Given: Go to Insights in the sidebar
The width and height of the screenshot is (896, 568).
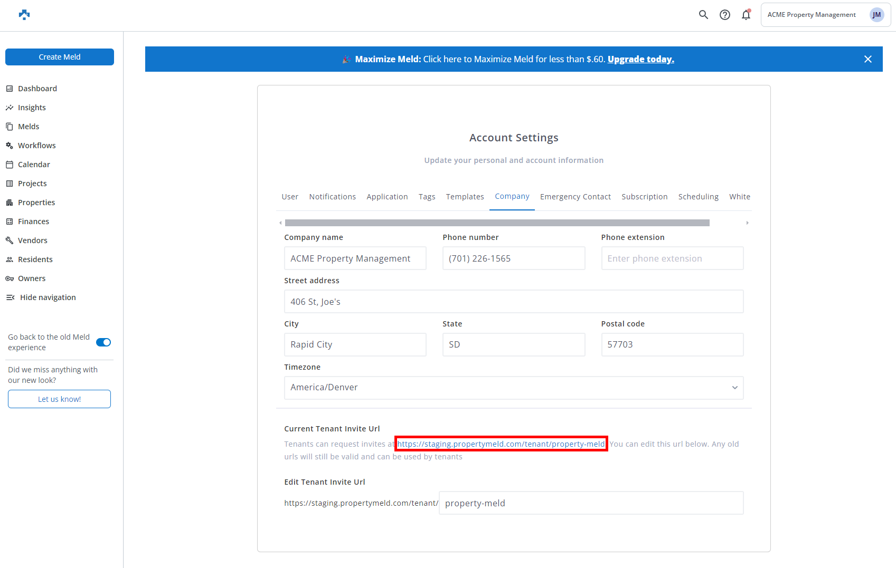Looking at the screenshot, I should (x=32, y=108).
